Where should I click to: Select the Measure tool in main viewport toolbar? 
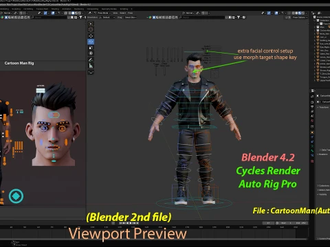click(91, 66)
